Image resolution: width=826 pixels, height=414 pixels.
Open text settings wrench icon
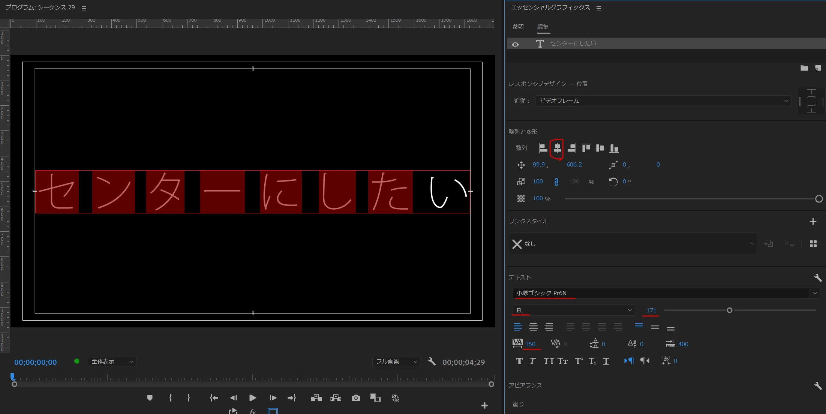817,277
